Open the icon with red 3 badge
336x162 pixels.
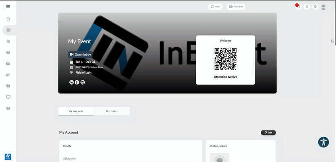click(x=299, y=7)
